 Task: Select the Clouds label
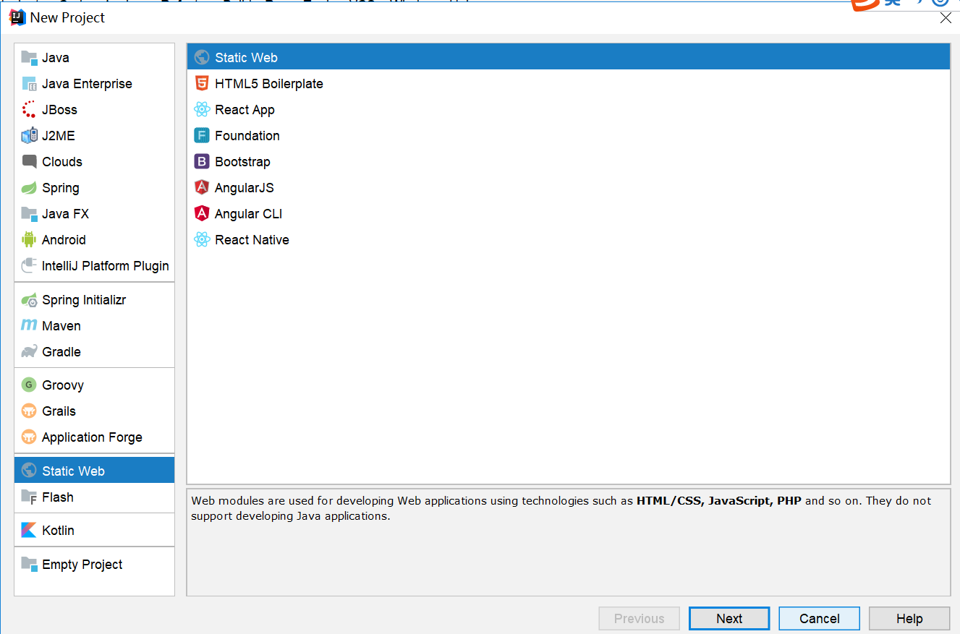[x=62, y=162]
